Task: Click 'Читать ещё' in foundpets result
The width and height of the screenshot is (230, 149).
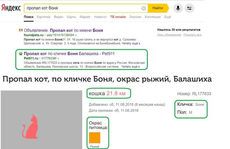Action: point(131,43)
